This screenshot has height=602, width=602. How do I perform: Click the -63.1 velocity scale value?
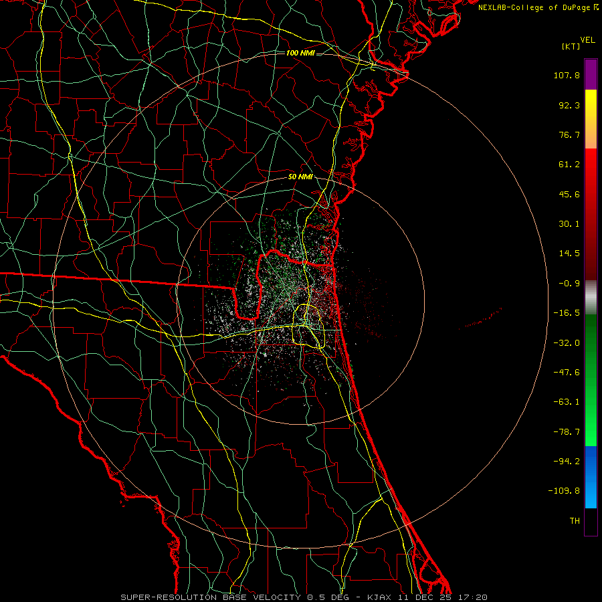pyautogui.click(x=567, y=402)
